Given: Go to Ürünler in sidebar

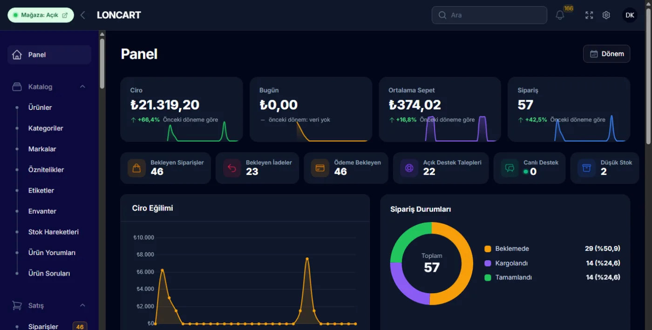Looking at the screenshot, I should tap(40, 108).
